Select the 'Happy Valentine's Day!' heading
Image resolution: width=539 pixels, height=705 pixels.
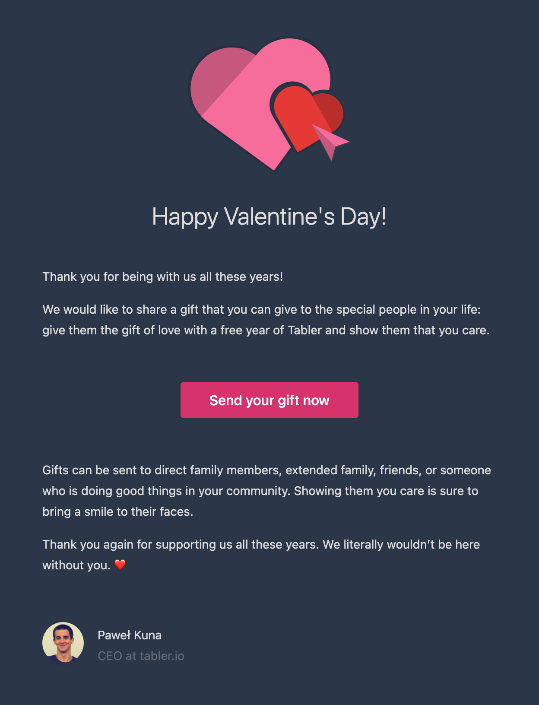click(269, 216)
